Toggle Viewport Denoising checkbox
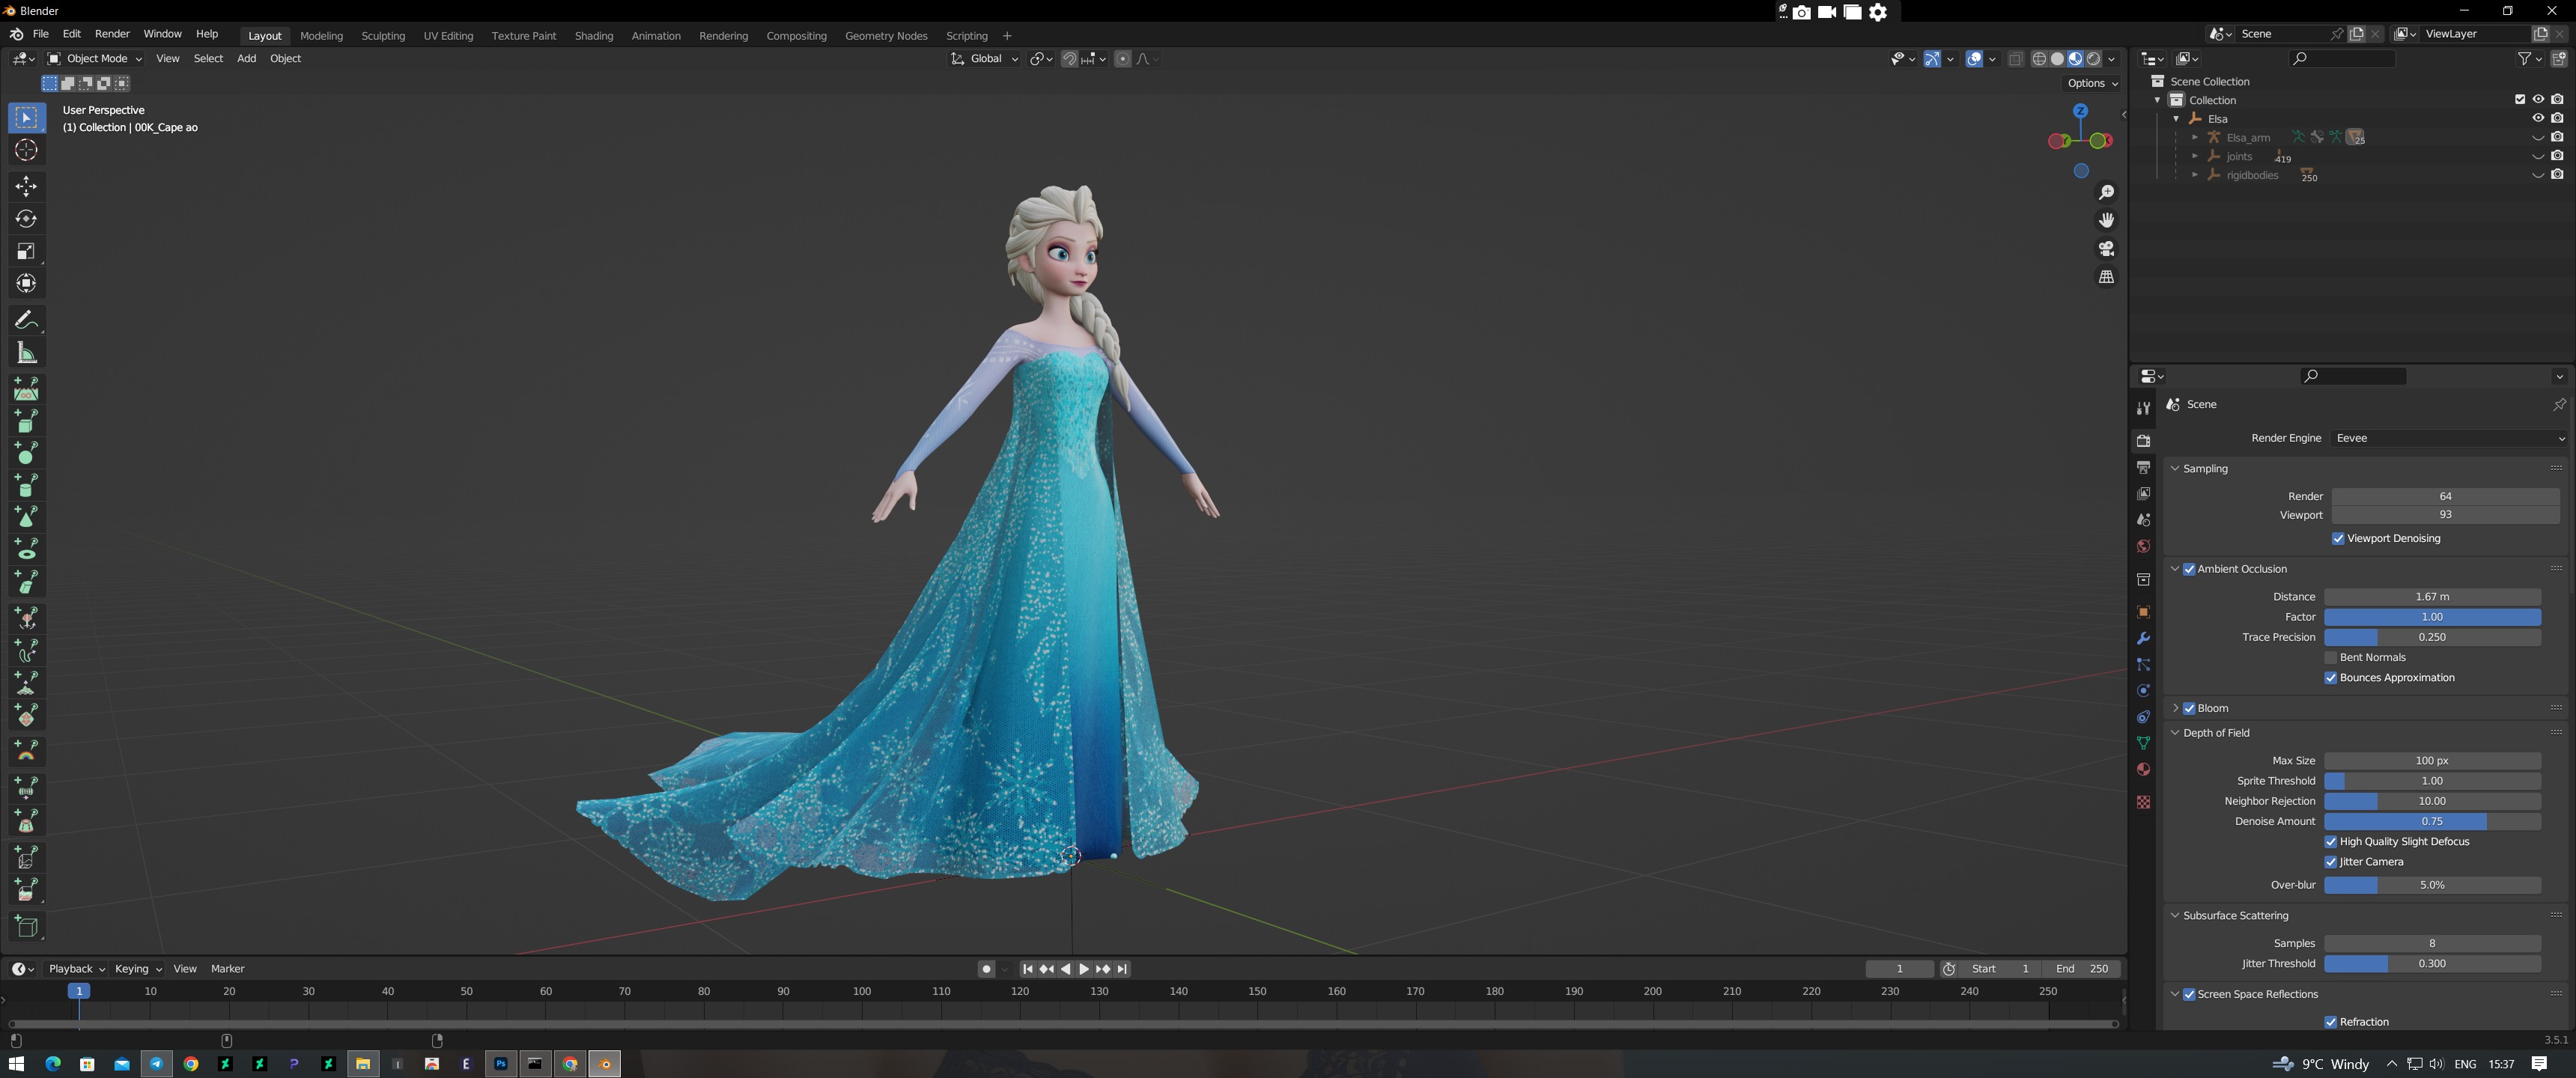2576x1078 pixels. tap(2338, 539)
